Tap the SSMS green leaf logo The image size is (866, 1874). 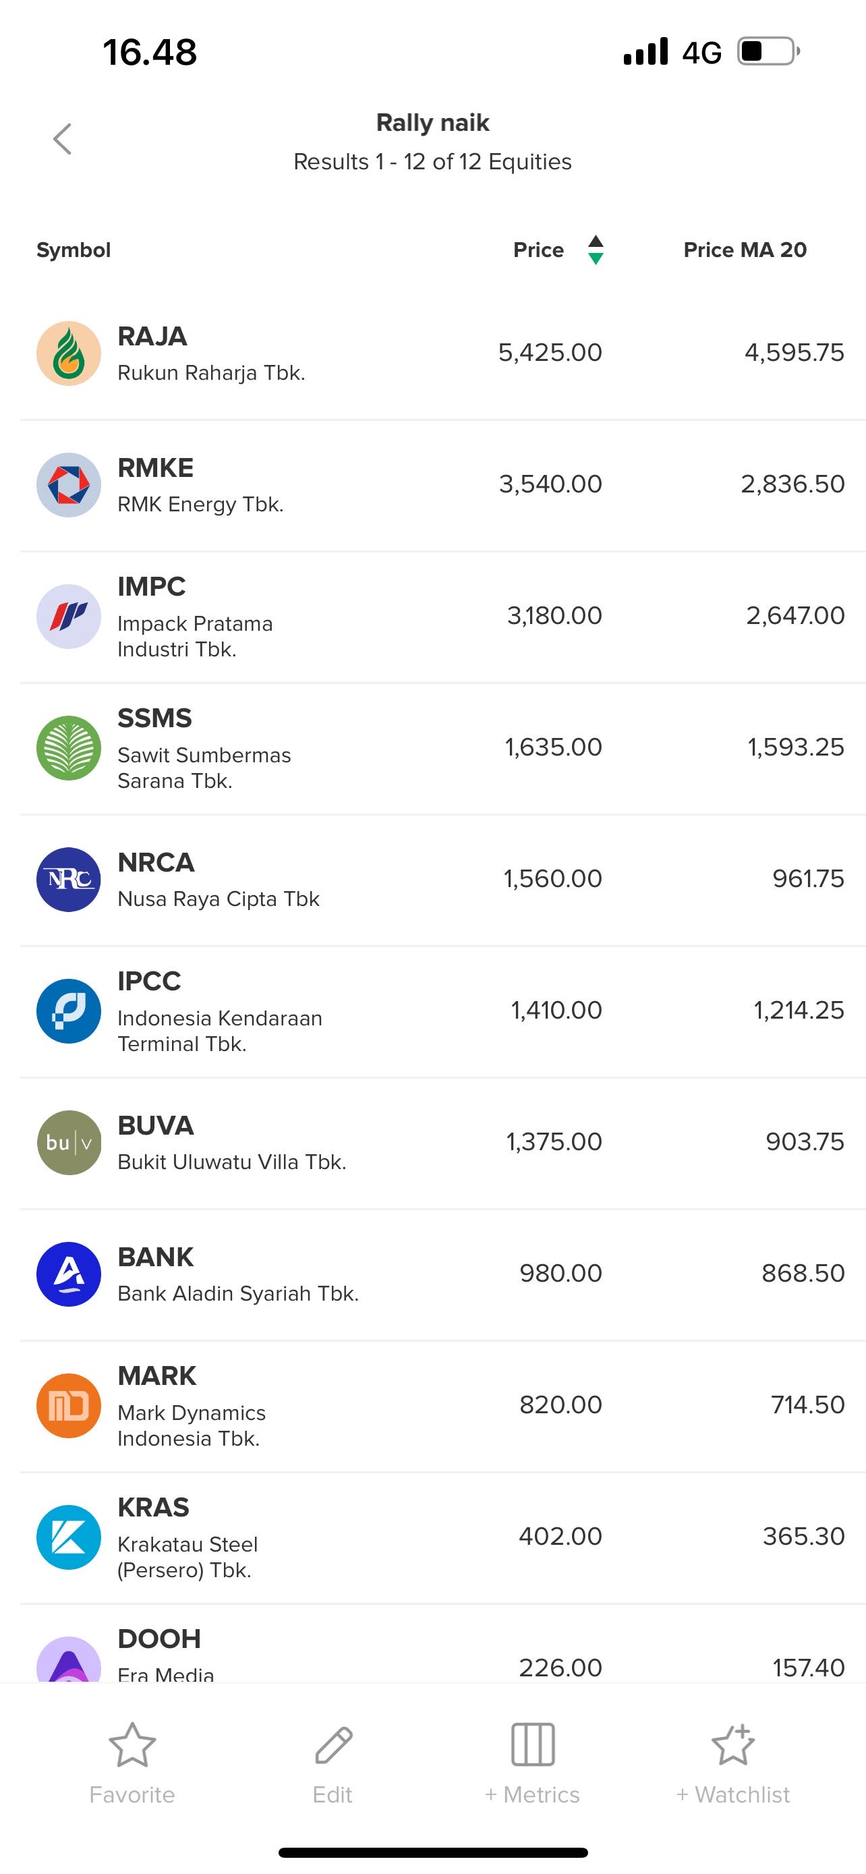(x=68, y=748)
